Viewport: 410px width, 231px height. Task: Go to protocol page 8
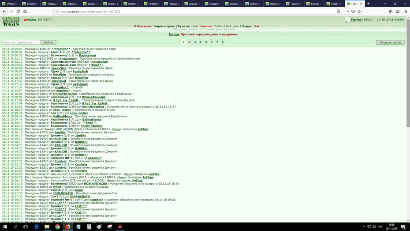[x=223, y=42]
